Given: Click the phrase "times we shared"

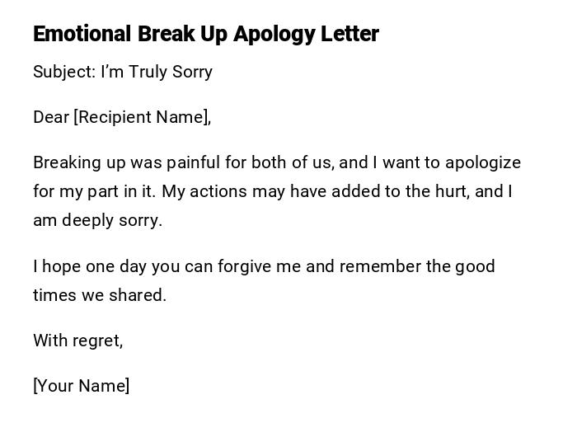Looking at the screenshot, I should coord(99,295).
